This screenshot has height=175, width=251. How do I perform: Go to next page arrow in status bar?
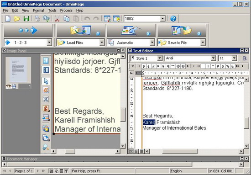(x=38, y=171)
